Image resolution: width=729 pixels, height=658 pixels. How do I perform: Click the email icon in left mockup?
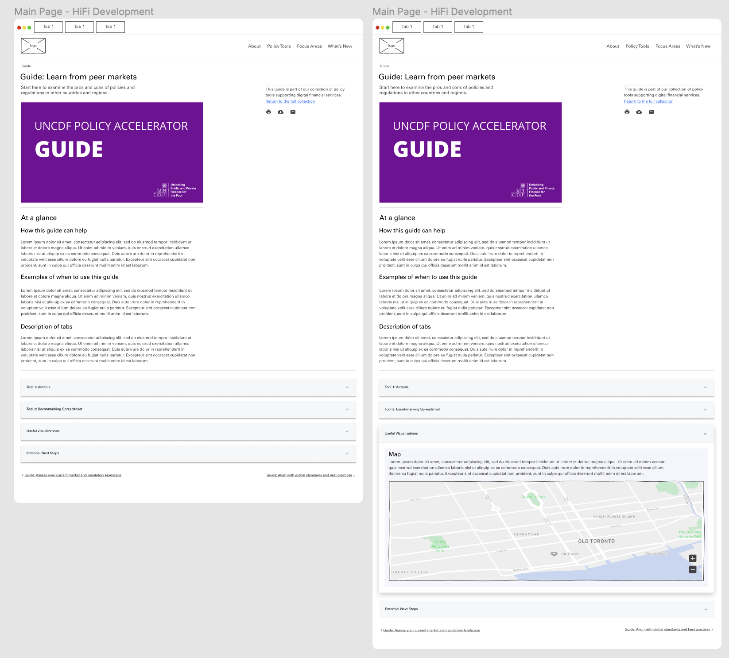(x=293, y=112)
